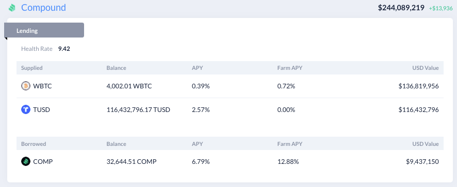The height and width of the screenshot is (187, 457).
Task: Click the TUSD token name
Action: pos(41,110)
